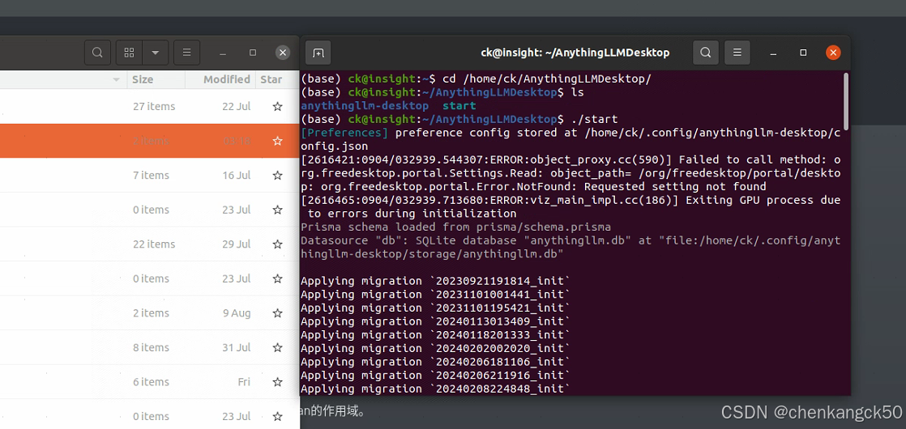Click the '16 Jul' modified cell

click(x=237, y=175)
